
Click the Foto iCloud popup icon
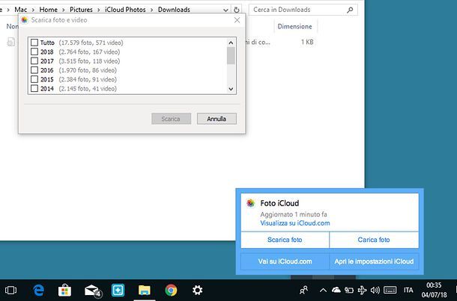(250, 203)
